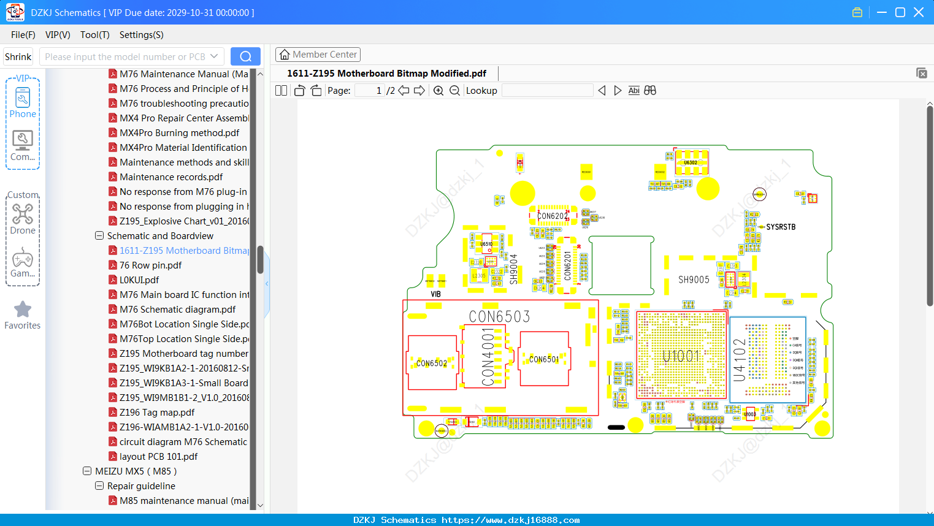Image resolution: width=934 pixels, height=526 pixels.
Task: Zoom in on the PDF
Action: pos(438,91)
